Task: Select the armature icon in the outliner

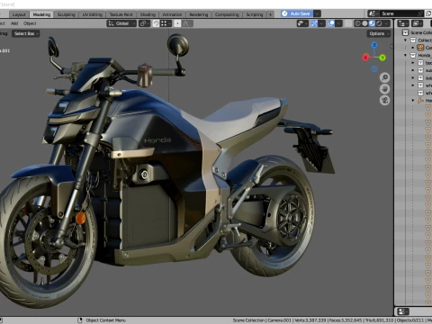Action: point(420,100)
